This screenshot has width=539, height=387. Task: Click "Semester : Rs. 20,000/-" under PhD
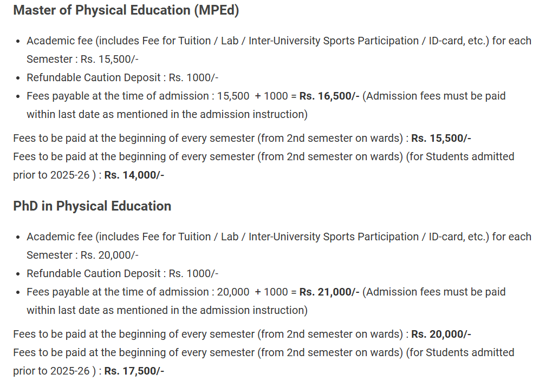pos(82,255)
